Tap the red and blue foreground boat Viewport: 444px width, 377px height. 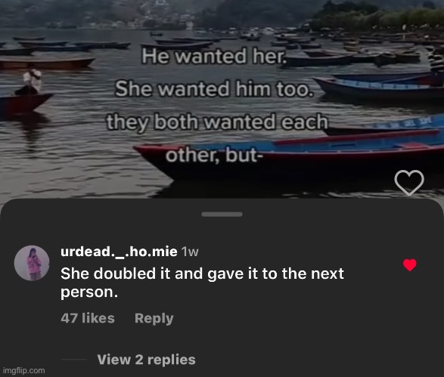pos(289,159)
